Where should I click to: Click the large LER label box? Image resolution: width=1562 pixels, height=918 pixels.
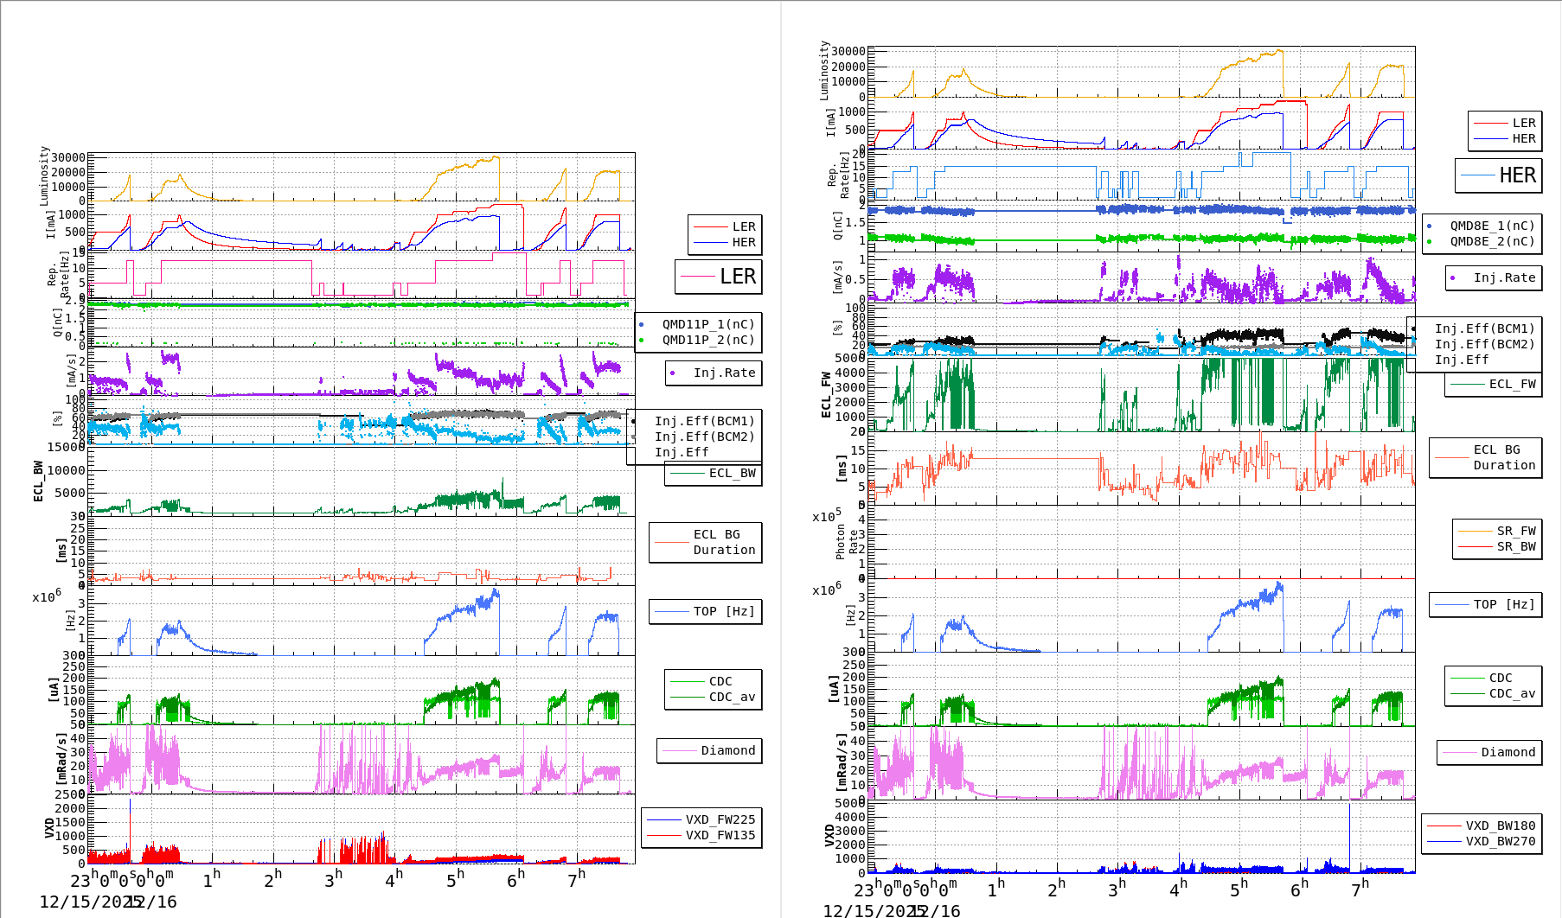click(718, 277)
